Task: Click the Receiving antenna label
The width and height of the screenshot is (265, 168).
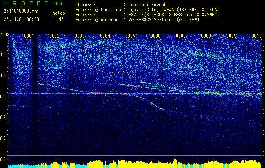Action: point(97,20)
